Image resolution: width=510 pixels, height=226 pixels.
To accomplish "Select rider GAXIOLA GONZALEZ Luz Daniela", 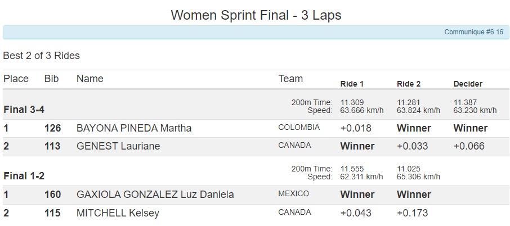I will tap(155, 195).
